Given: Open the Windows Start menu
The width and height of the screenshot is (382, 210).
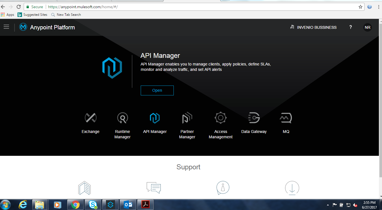Looking at the screenshot, I should tap(6, 205).
